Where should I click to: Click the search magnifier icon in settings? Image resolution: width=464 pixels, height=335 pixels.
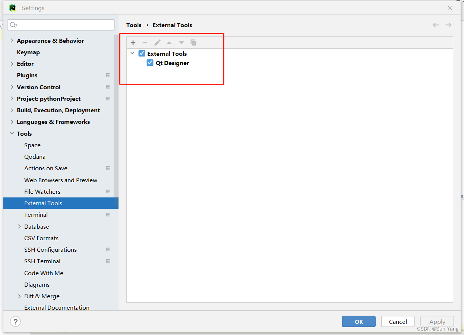click(13, 25)
